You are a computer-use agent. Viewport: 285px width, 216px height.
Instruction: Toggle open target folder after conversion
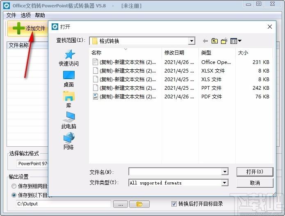click(x=174, y=204)
